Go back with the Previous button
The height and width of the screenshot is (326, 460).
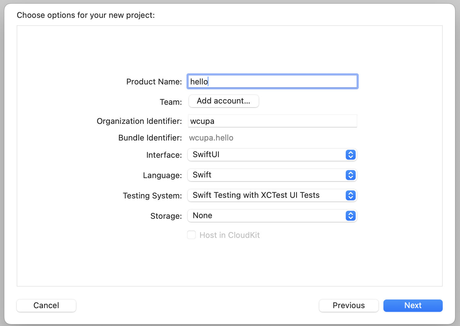pos(349,305)
